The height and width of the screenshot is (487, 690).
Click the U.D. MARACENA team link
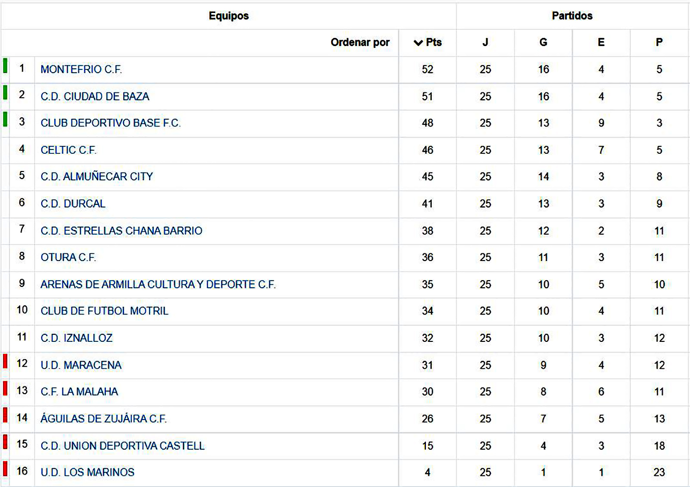click(81, 365)
